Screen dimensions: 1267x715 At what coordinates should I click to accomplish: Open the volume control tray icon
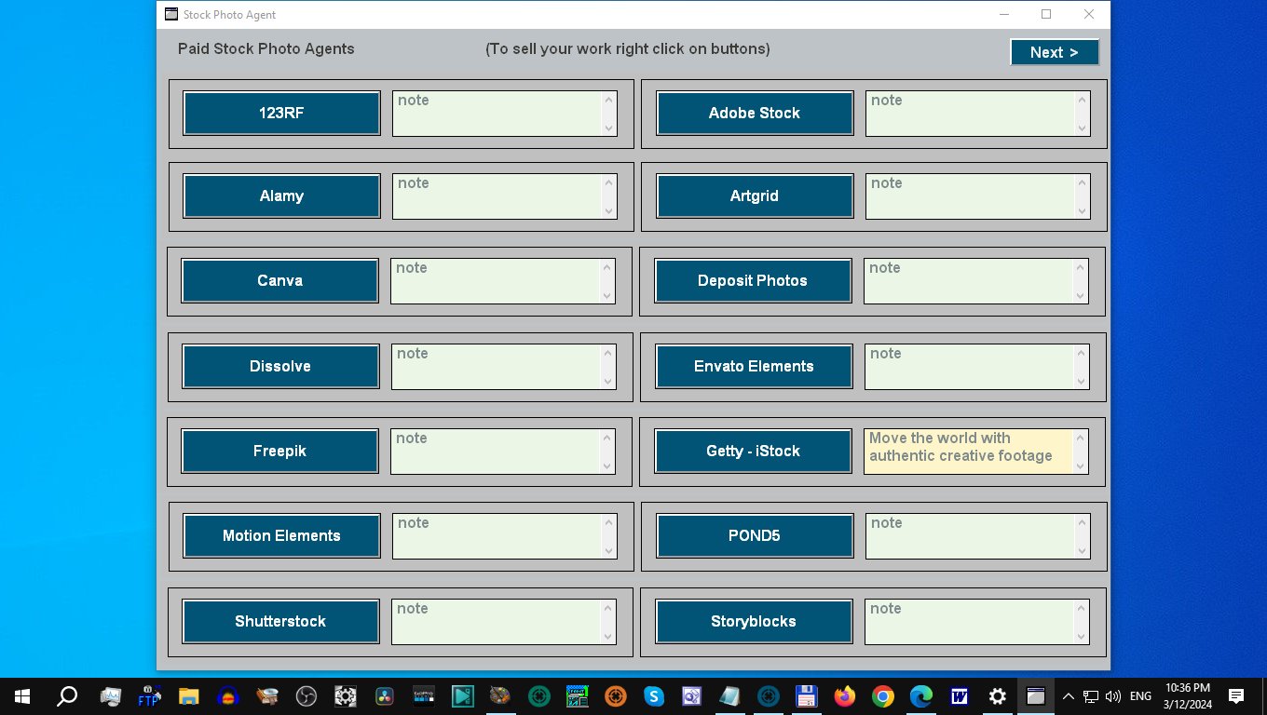(1113, 695)
